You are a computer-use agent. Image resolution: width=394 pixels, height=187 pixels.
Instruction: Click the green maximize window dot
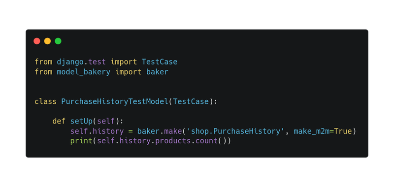[58, 41]
